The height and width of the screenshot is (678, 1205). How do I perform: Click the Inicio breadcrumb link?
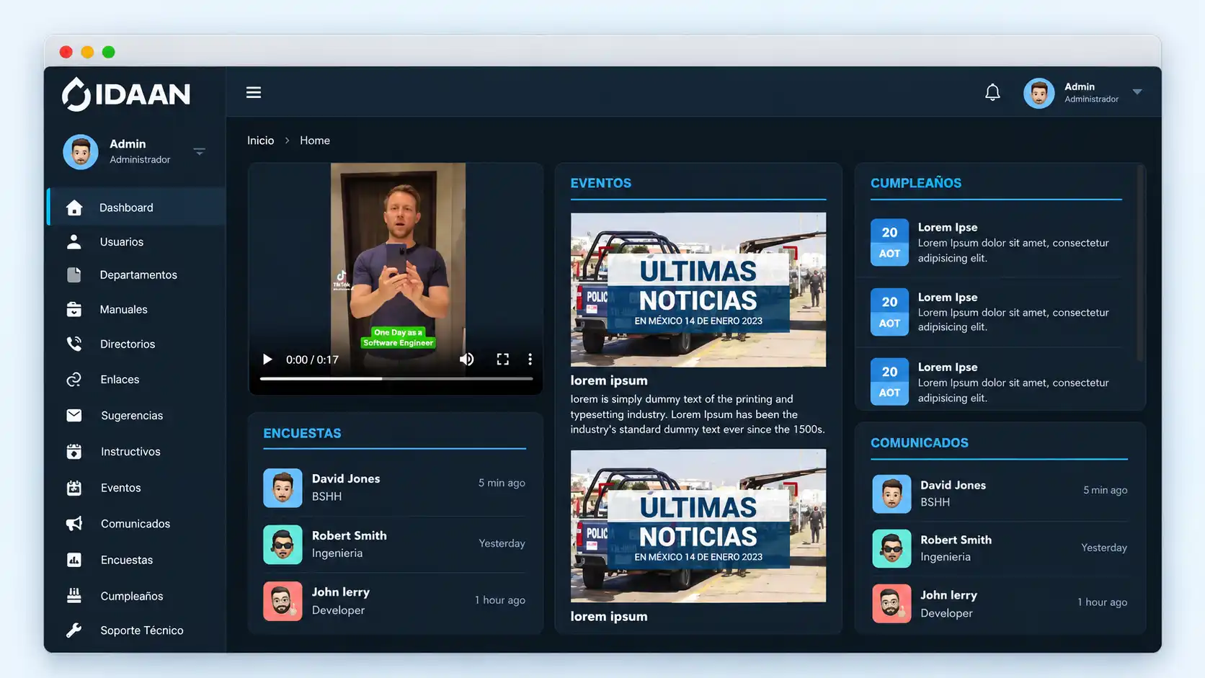click(x=260, y=140)
